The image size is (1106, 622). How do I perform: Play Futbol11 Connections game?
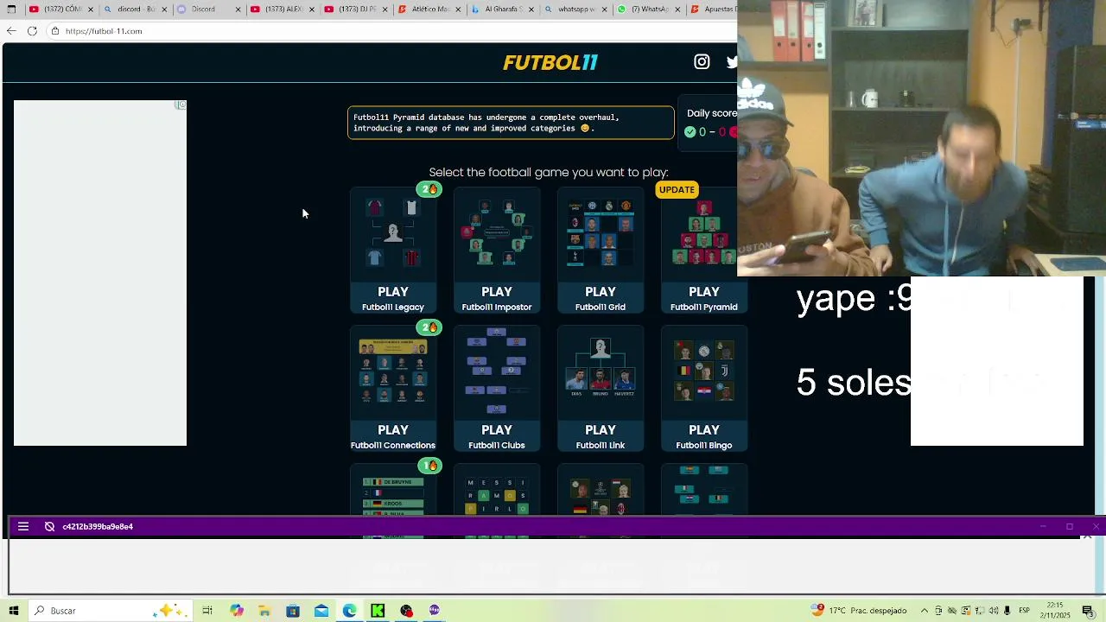393,389
